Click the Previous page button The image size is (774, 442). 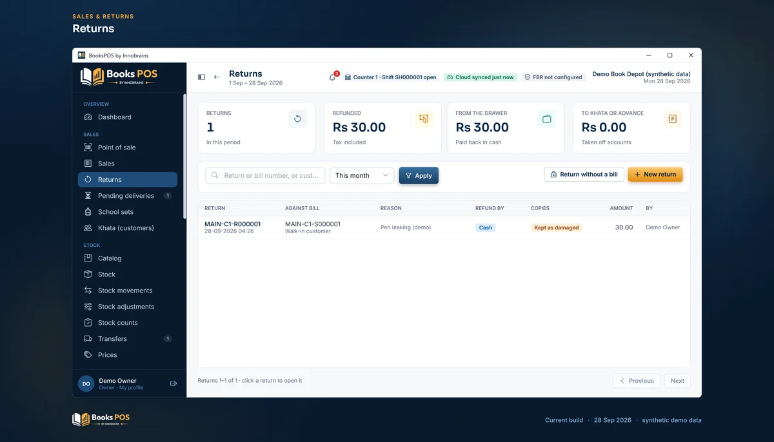click(637, 381)
